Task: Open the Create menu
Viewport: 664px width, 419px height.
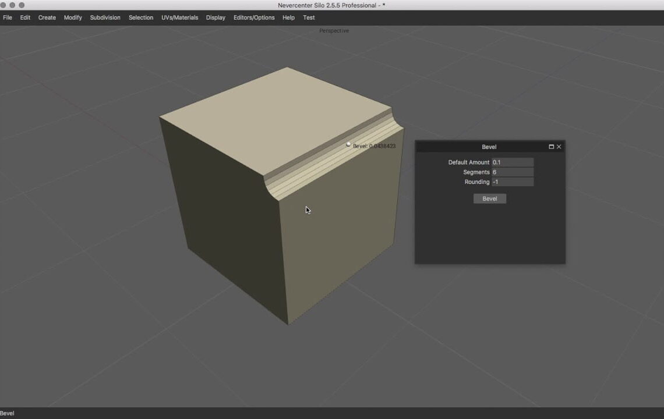Action: 47,17
